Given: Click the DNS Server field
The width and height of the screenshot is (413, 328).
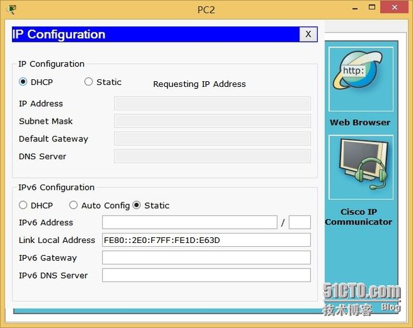Looking at the screenshot, I should 212,156.
